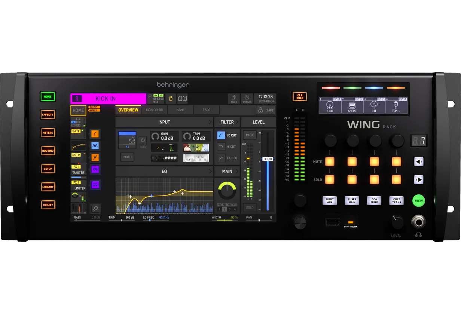
Task: Mute the channel in the INPUT section
Action: pos(127,157)
